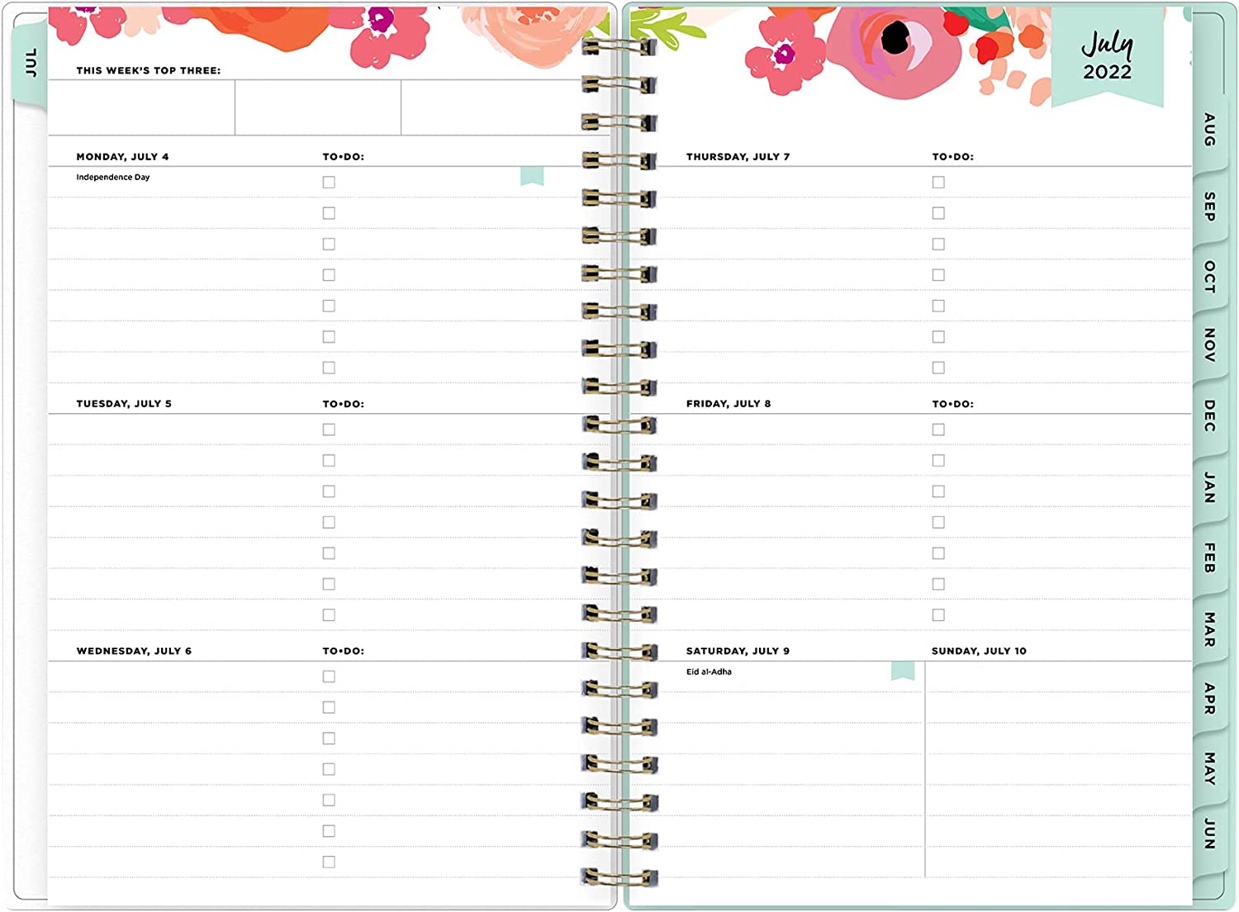Screen dimensions: 1239x912
Task: Select the MAY month tab
Action: 1208,768
